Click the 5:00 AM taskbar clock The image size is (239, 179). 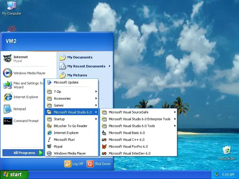click(x=228, y=175)
